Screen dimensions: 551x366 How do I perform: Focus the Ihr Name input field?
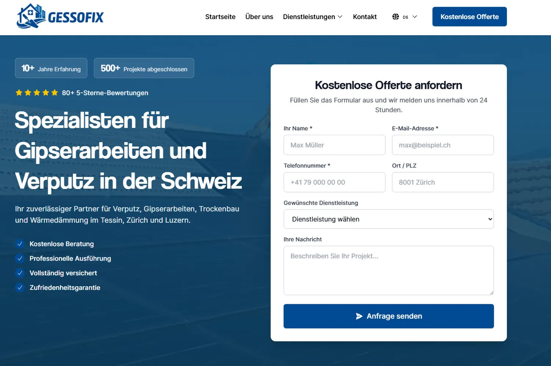pyautogui.click(x=334, y=145)
